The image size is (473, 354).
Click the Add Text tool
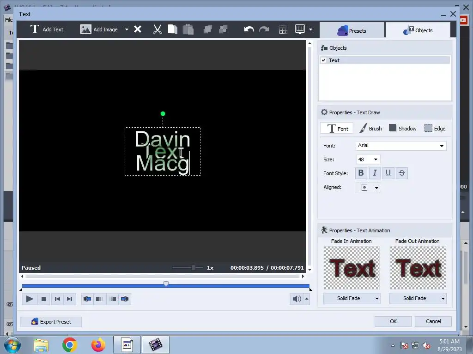(47, 29)
